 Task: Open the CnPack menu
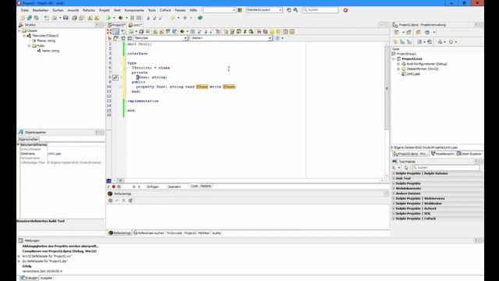point(165,10)
